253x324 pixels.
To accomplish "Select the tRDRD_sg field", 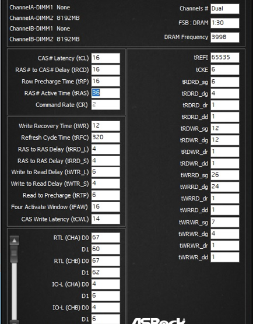I will point(225,82).
